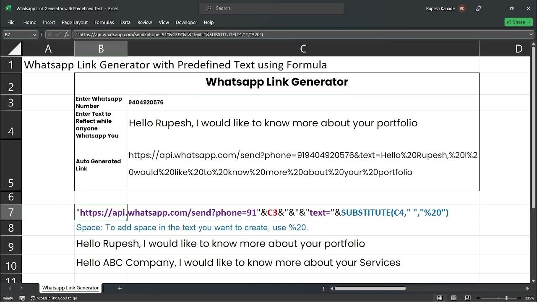Click the Rupesh Kanade account avatar

coord(462,8)
